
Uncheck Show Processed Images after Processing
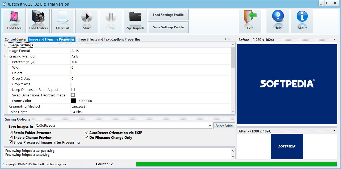pos(11,142)
